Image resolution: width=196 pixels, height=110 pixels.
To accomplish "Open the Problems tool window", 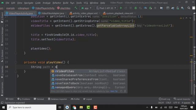I will coord(24,99).
